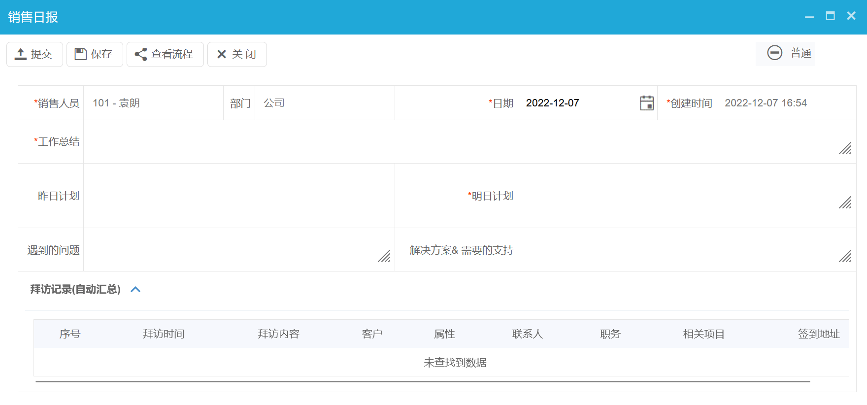Viewport: 867px width, 405px height.
Task: Click the submit (提交) upload icon button
Action: pos(34,54)
